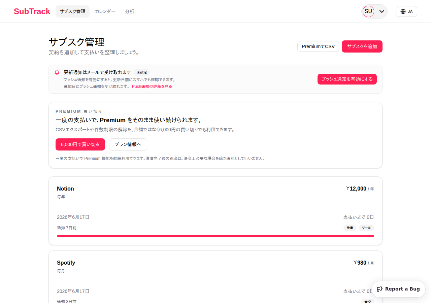431x303 pixels.
Task: Click the PREMIUM 買い切り label
Action: (x=79, y=111)
